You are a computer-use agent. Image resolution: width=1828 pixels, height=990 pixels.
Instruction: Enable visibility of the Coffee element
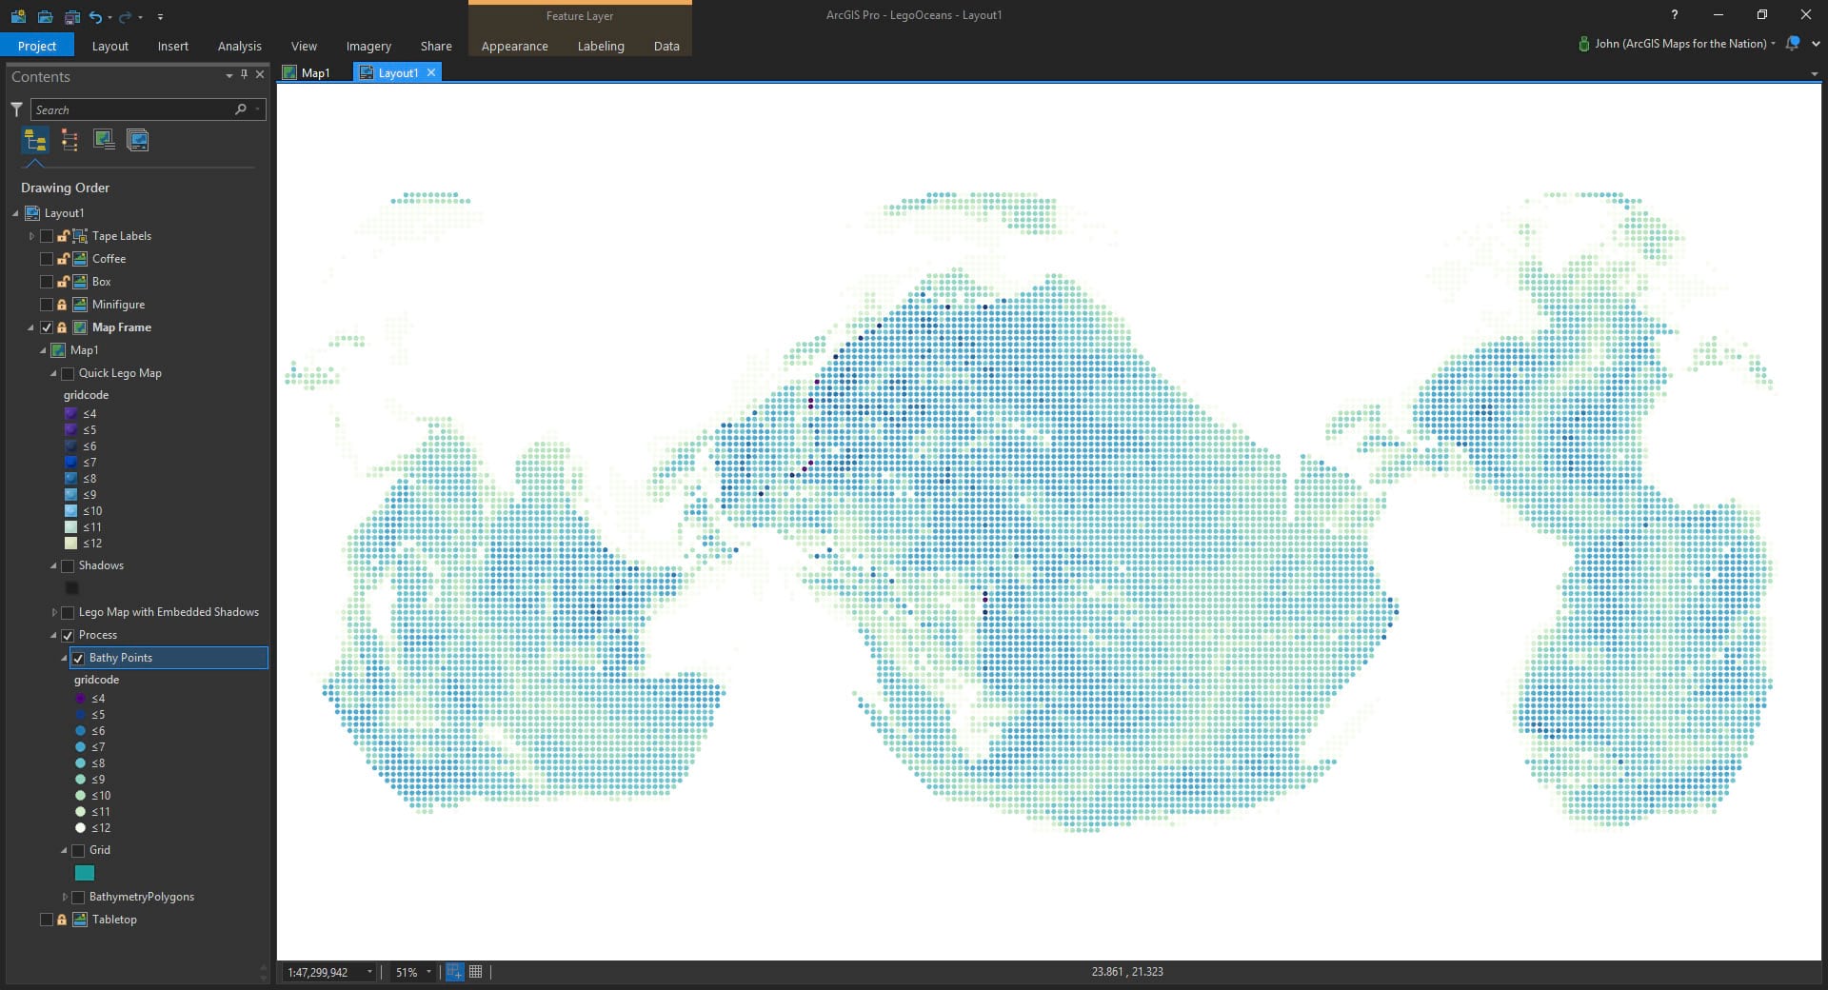(47, 259)
